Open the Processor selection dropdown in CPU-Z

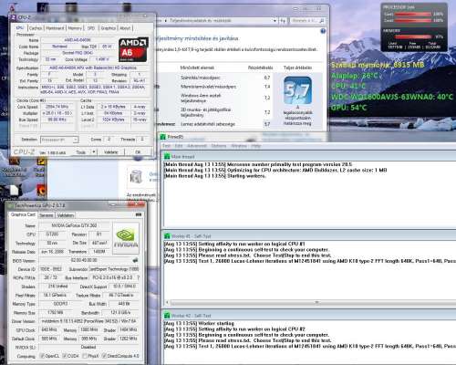59,140
